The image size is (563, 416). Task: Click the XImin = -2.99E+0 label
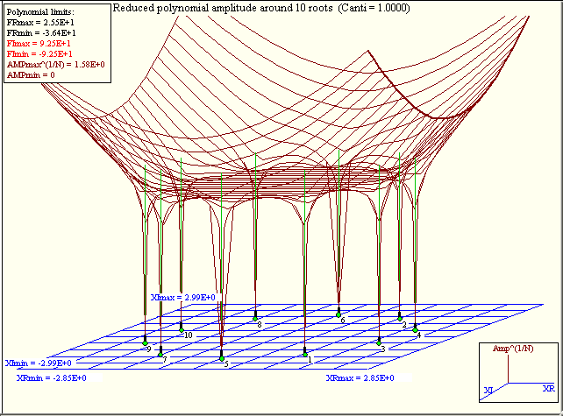coord(35,363)
